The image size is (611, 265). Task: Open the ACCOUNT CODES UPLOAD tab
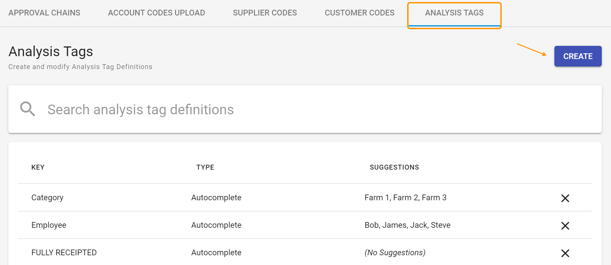pos(156,13)
